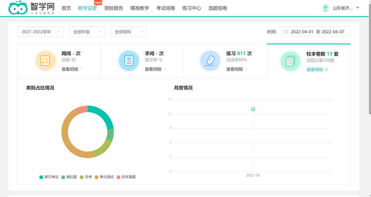Select the 练习 811 次 tab card
371x197 pixels.
click(x=225, y=61)
